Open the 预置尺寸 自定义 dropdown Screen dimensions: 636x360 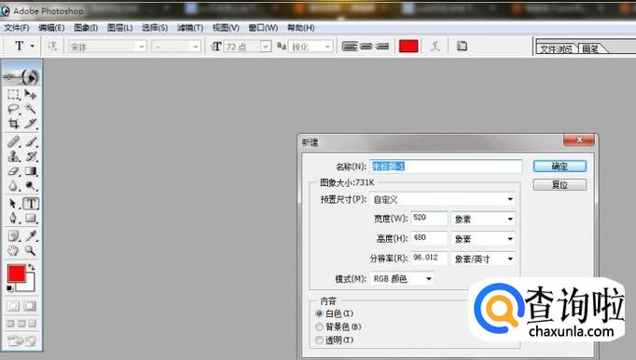443,199
